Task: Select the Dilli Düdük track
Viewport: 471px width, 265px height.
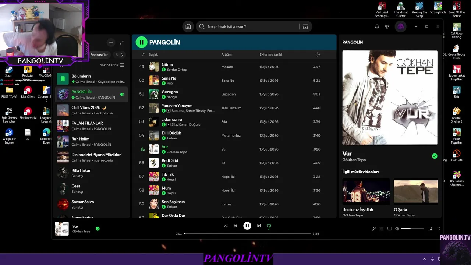Action: pyautogui.click(x=234, y=135)
